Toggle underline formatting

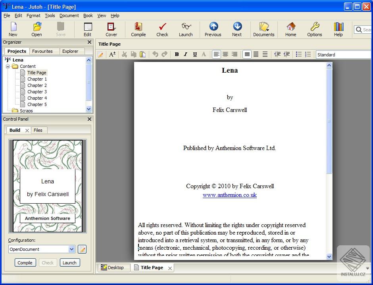coord(195,54)
